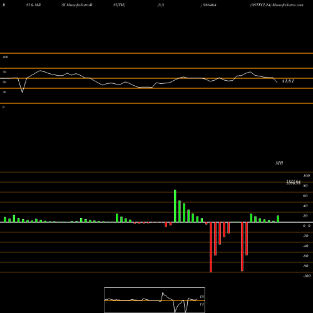Click the RSI axis label 70
The image size is (313, 313).
point(4,72)
